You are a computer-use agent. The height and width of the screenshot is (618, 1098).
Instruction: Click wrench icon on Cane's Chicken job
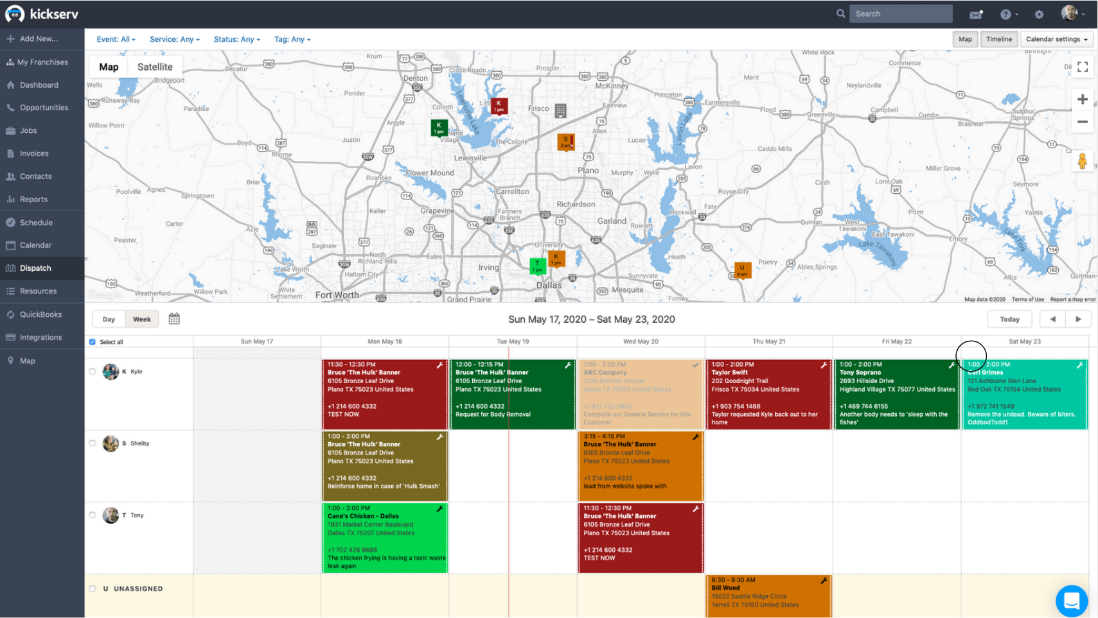(x=439, y=509)
